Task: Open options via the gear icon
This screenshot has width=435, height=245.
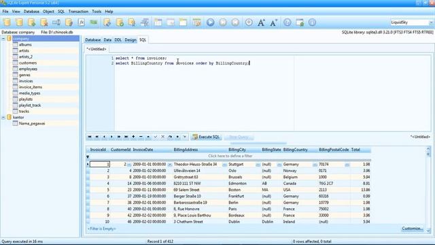Action: pos(249,22)
